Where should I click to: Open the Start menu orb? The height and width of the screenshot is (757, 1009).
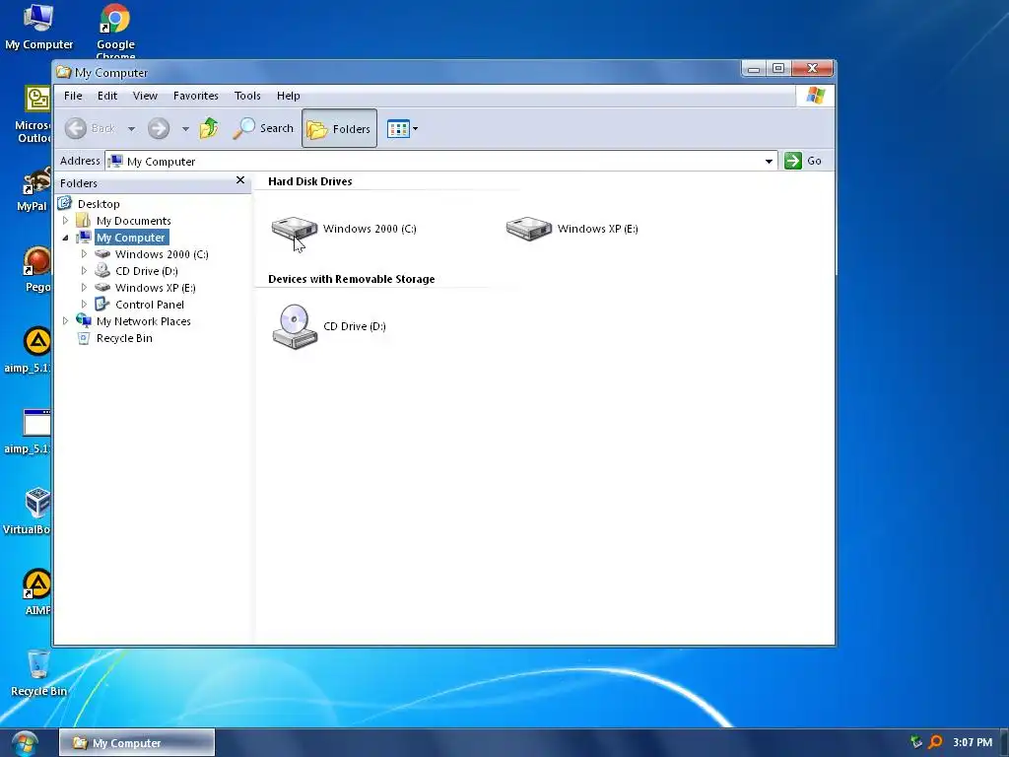coord(24,743)
